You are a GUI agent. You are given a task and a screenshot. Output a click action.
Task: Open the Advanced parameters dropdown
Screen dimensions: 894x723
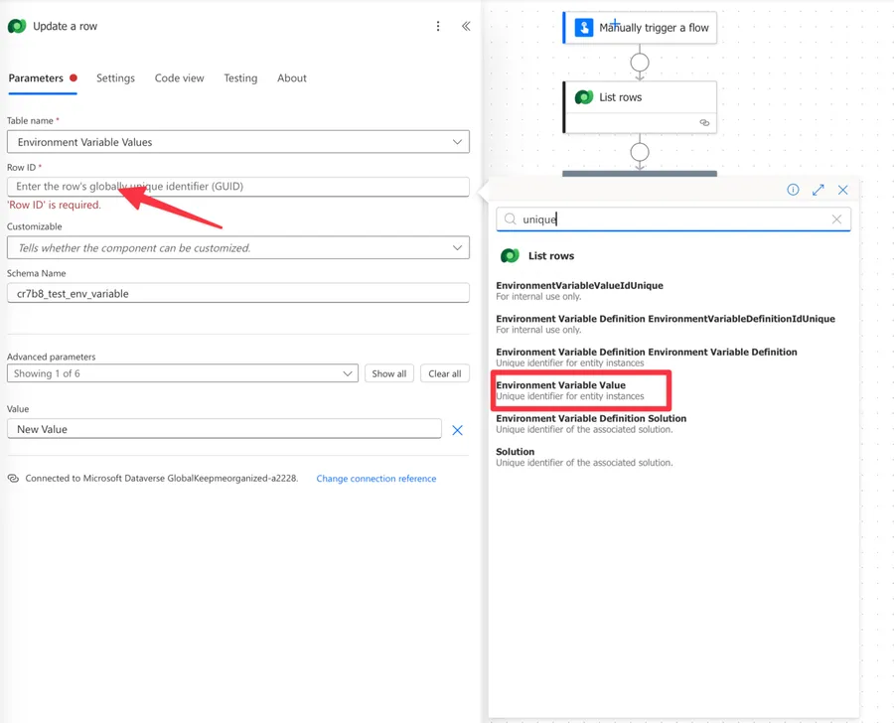tap(183, 373)
